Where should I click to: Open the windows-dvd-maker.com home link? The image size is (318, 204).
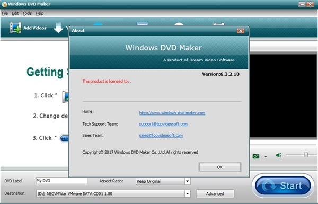tap(172, 113)
